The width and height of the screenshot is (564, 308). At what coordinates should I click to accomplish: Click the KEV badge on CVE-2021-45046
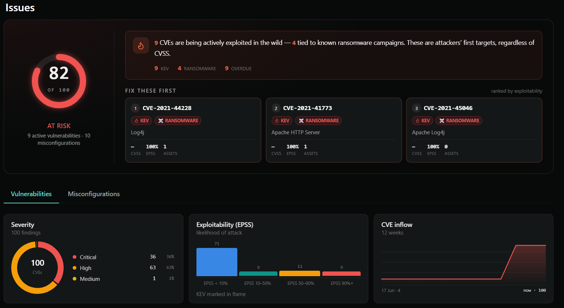[423, 121]
